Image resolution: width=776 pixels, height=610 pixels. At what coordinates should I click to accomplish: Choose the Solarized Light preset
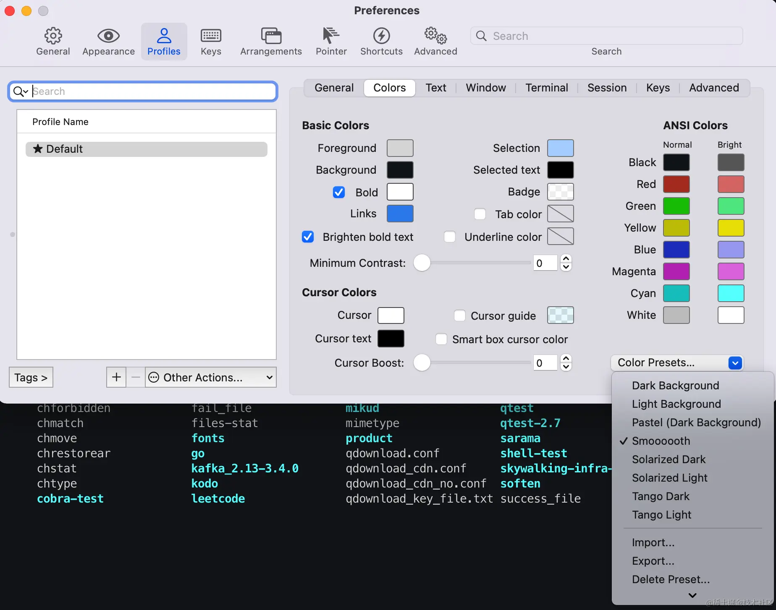[693, 478]
